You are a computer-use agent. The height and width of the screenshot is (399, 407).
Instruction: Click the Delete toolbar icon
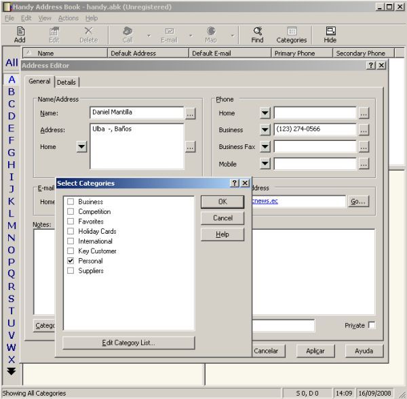click(x=88, y=35)
